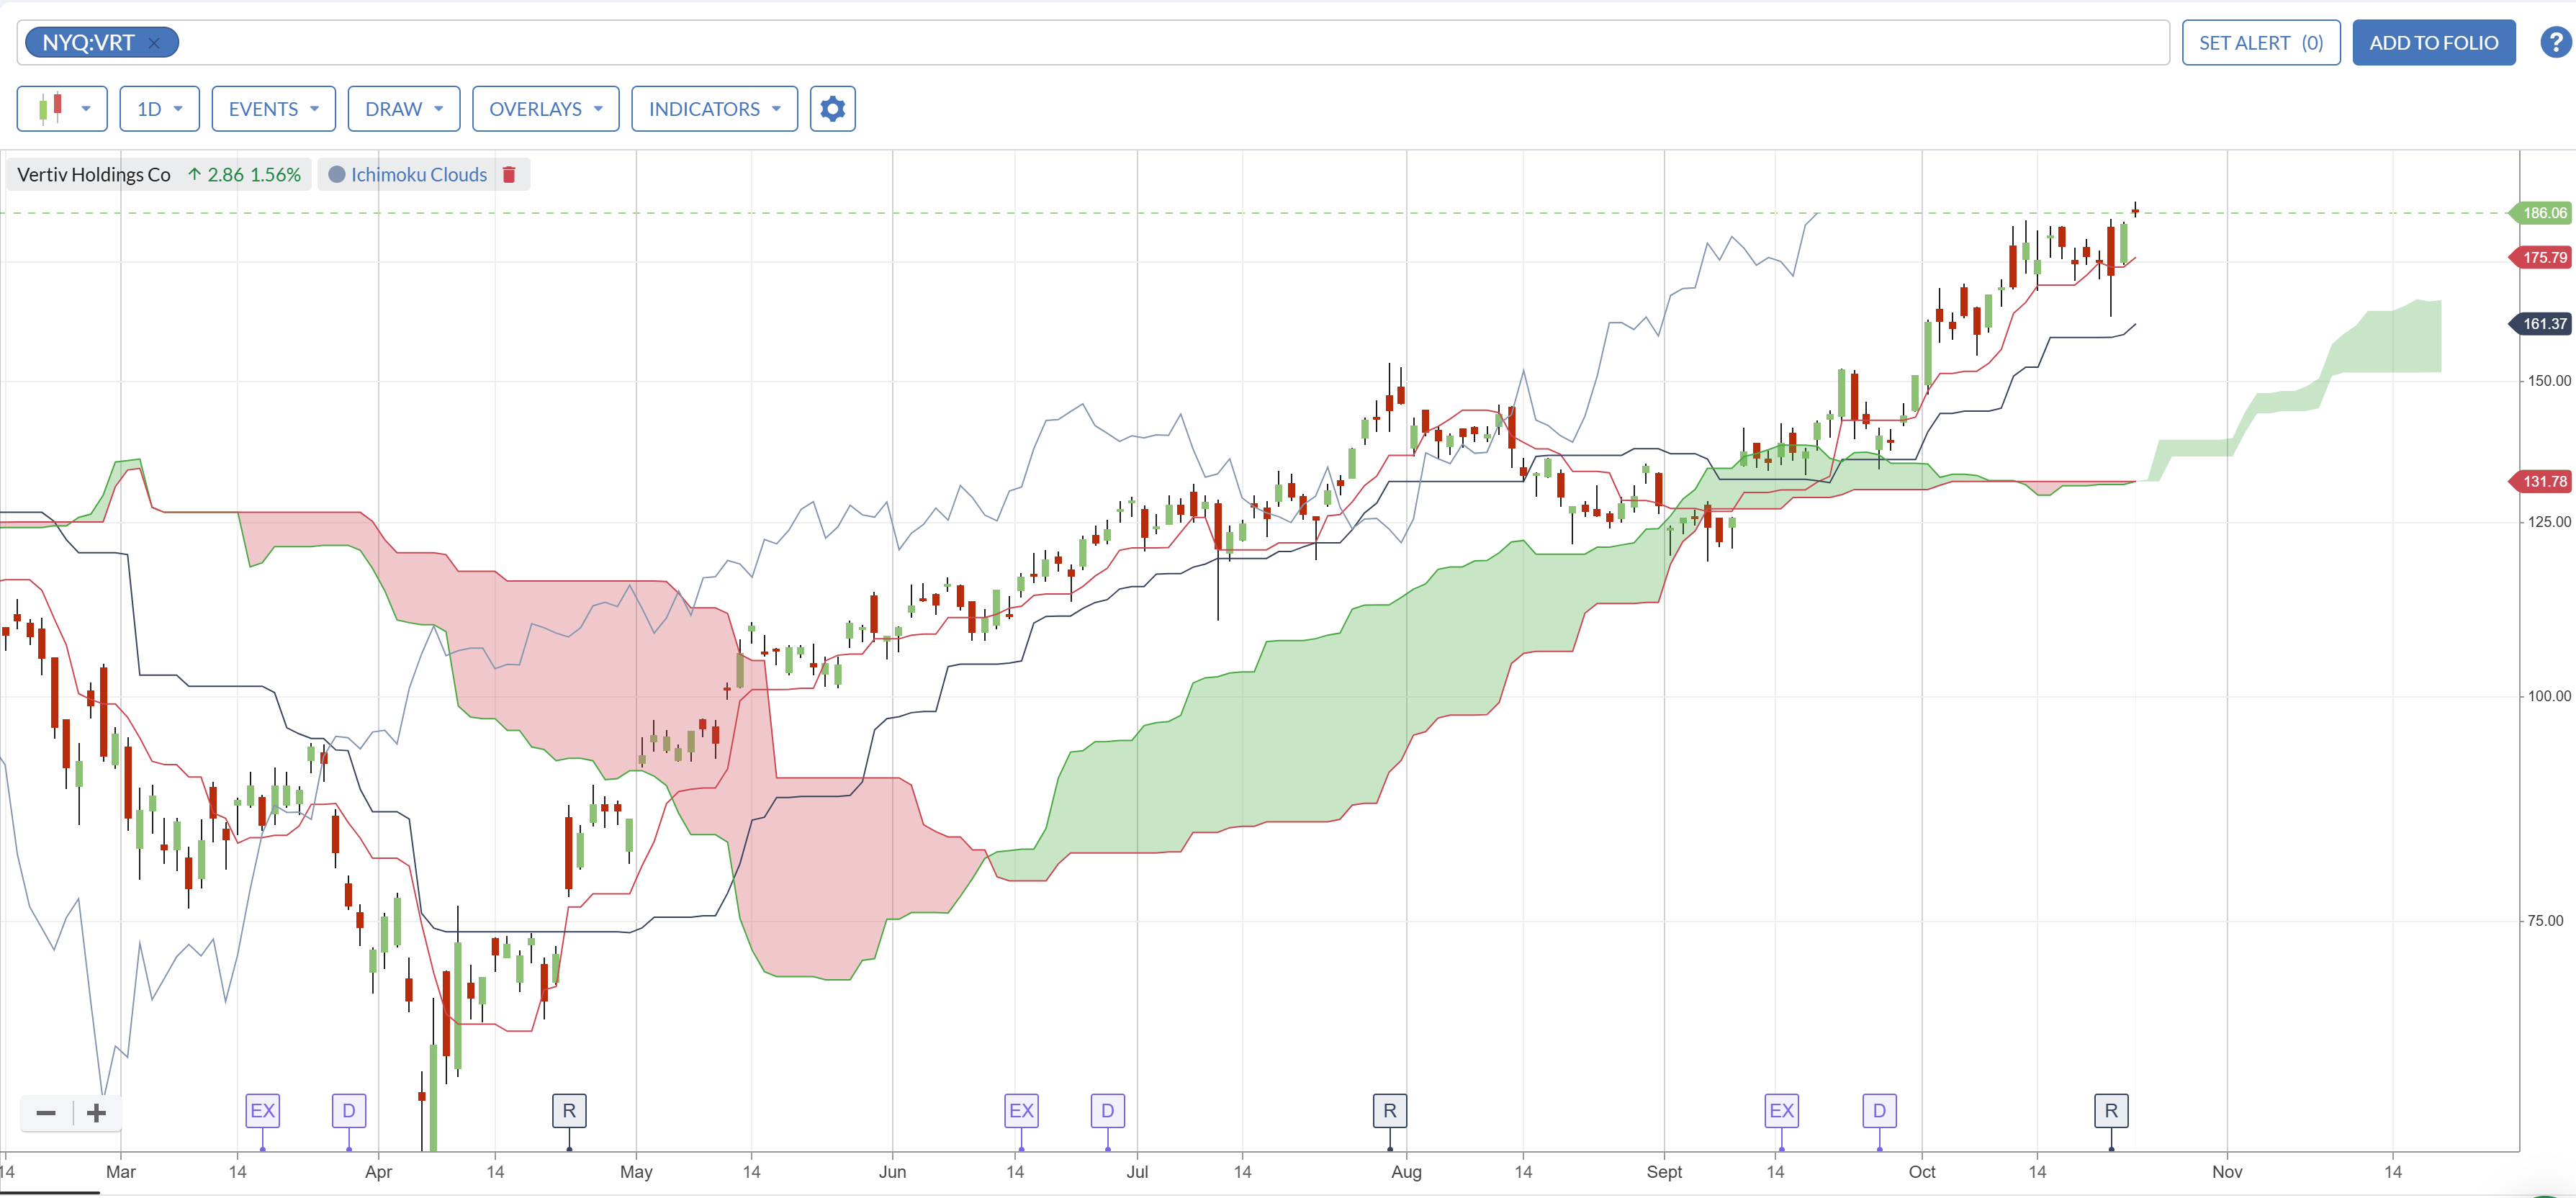Open chart settings gear icon
This screenshot has width=2576, height=1198.
pyautogui.click(x=832, y=108)
